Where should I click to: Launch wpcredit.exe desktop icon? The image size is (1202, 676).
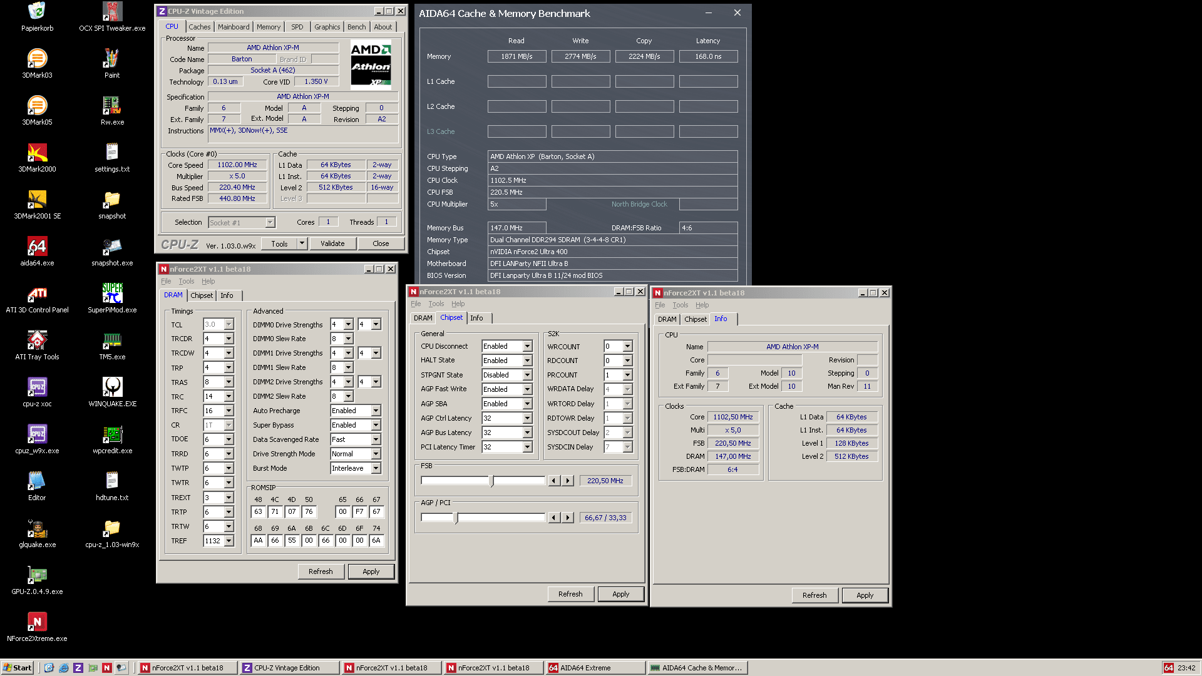tap(112, 439)
